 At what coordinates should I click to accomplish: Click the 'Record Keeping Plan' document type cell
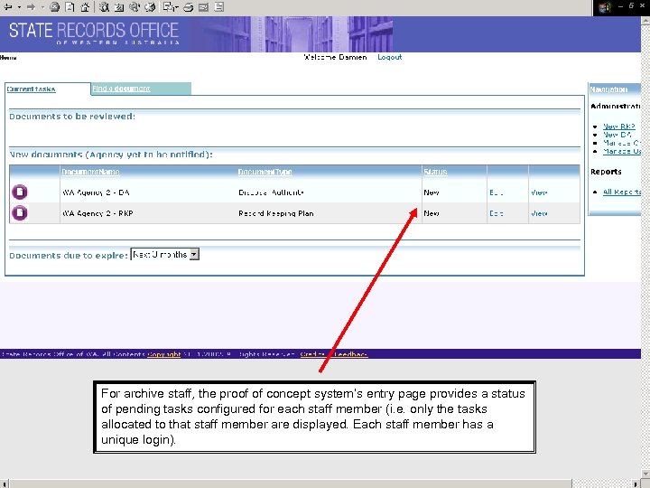click(276, 213)
